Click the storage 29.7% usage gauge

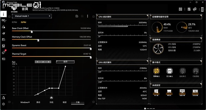pos(182,27)
